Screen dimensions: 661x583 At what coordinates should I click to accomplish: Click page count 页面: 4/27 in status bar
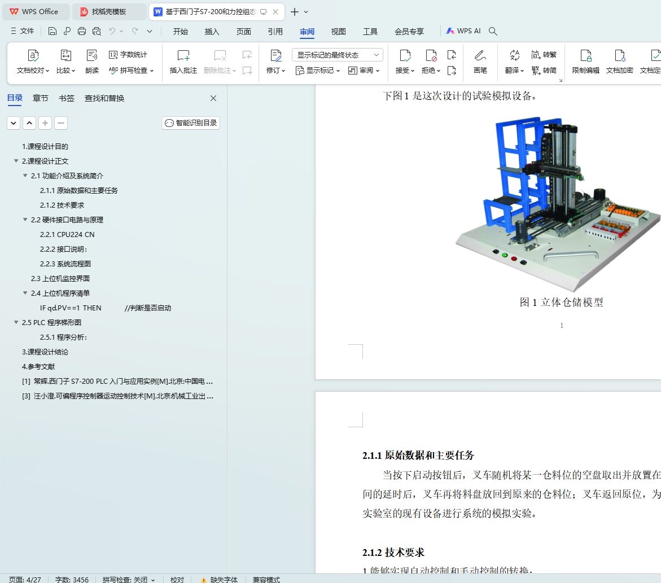[25, 580]
